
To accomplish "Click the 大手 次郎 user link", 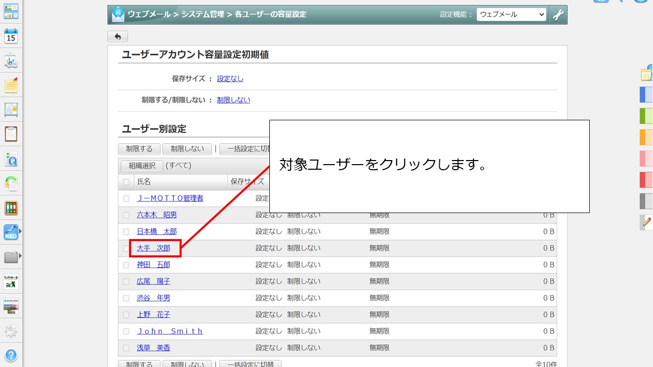I will [x=154, y=248].
